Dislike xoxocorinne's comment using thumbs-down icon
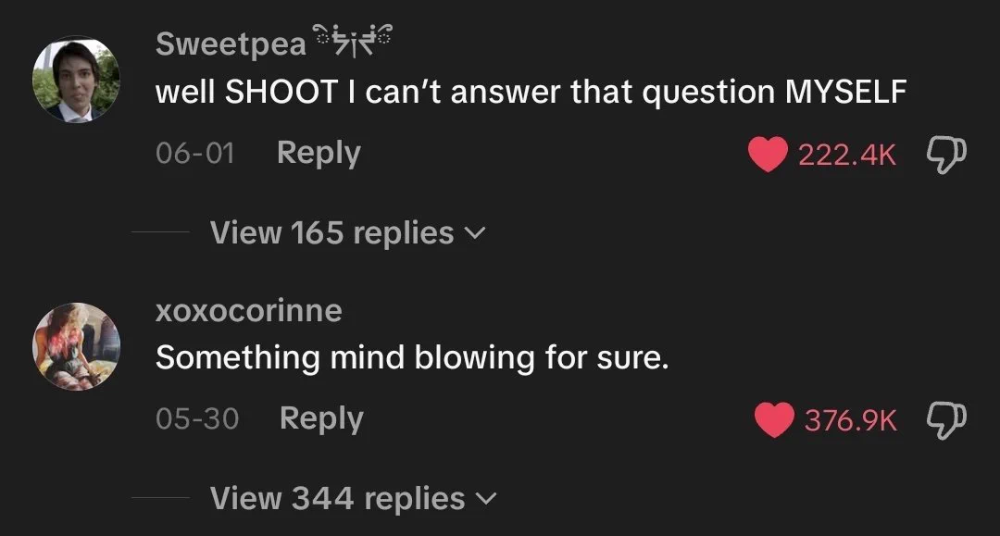This screenshot has width=1000, height=536. [x=945, y=420]
